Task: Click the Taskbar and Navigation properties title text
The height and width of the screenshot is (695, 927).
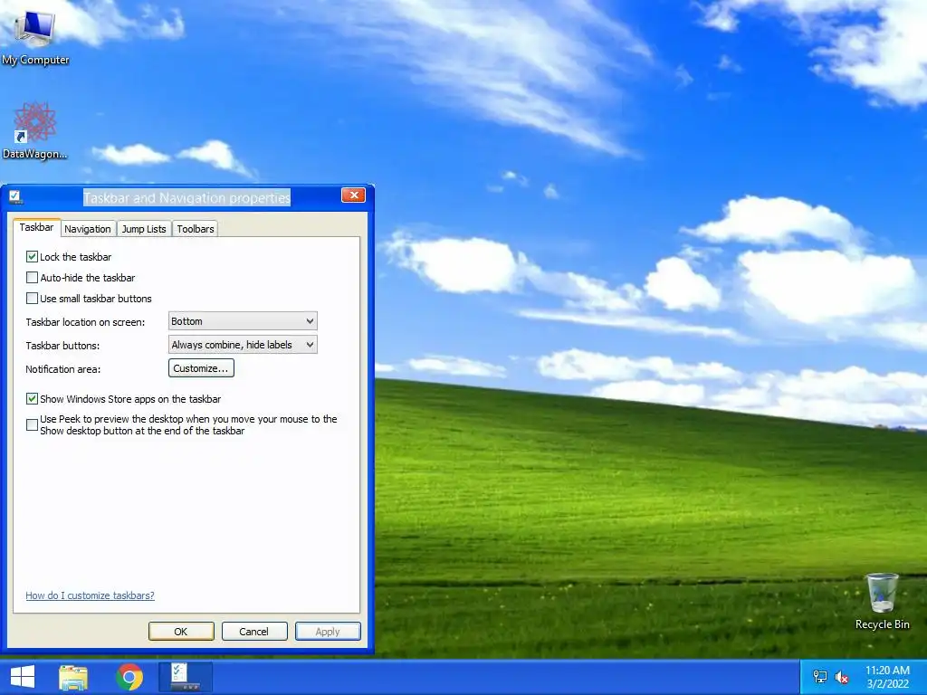Action: pos(186,197)
